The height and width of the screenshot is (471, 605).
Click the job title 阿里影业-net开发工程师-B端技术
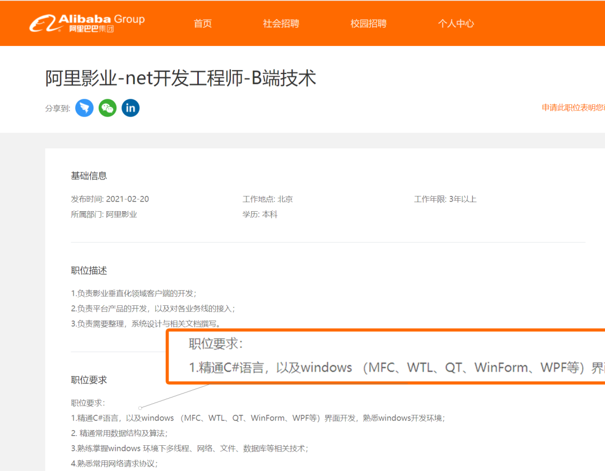click(180, 78)
